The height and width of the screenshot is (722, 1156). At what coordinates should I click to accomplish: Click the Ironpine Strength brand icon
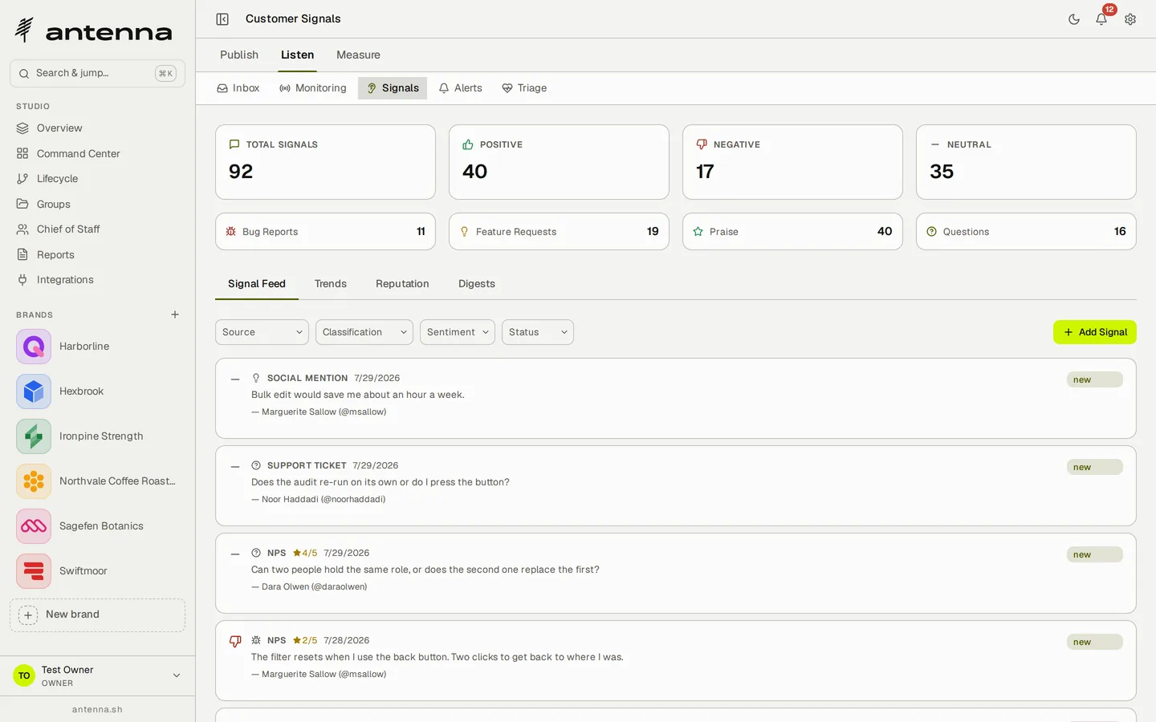(34, 436)
